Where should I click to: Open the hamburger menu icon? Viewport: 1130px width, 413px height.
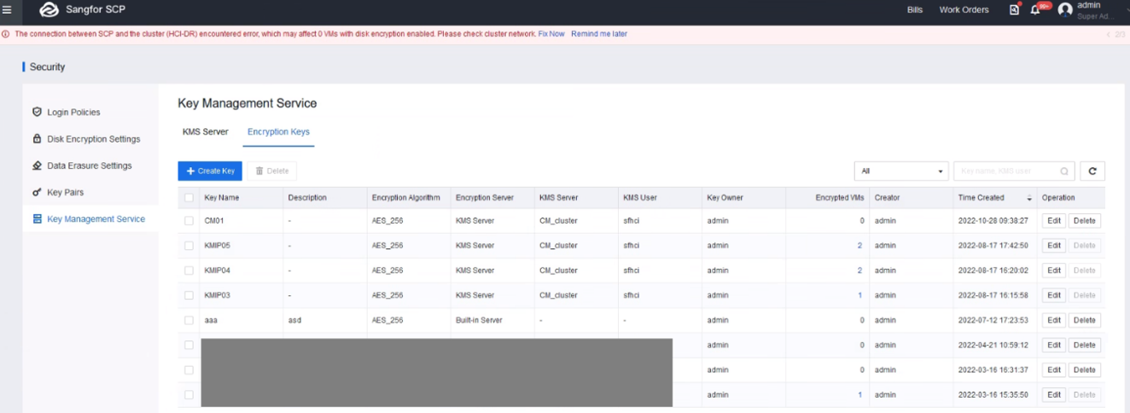click(x=7, y=10)
